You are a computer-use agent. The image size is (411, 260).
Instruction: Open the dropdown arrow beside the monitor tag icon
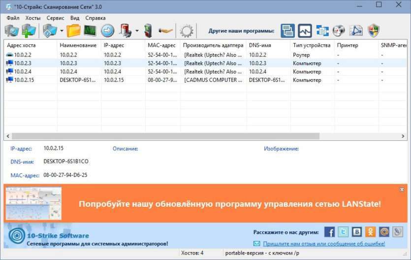pyautogui.click(x=62, y=31)
